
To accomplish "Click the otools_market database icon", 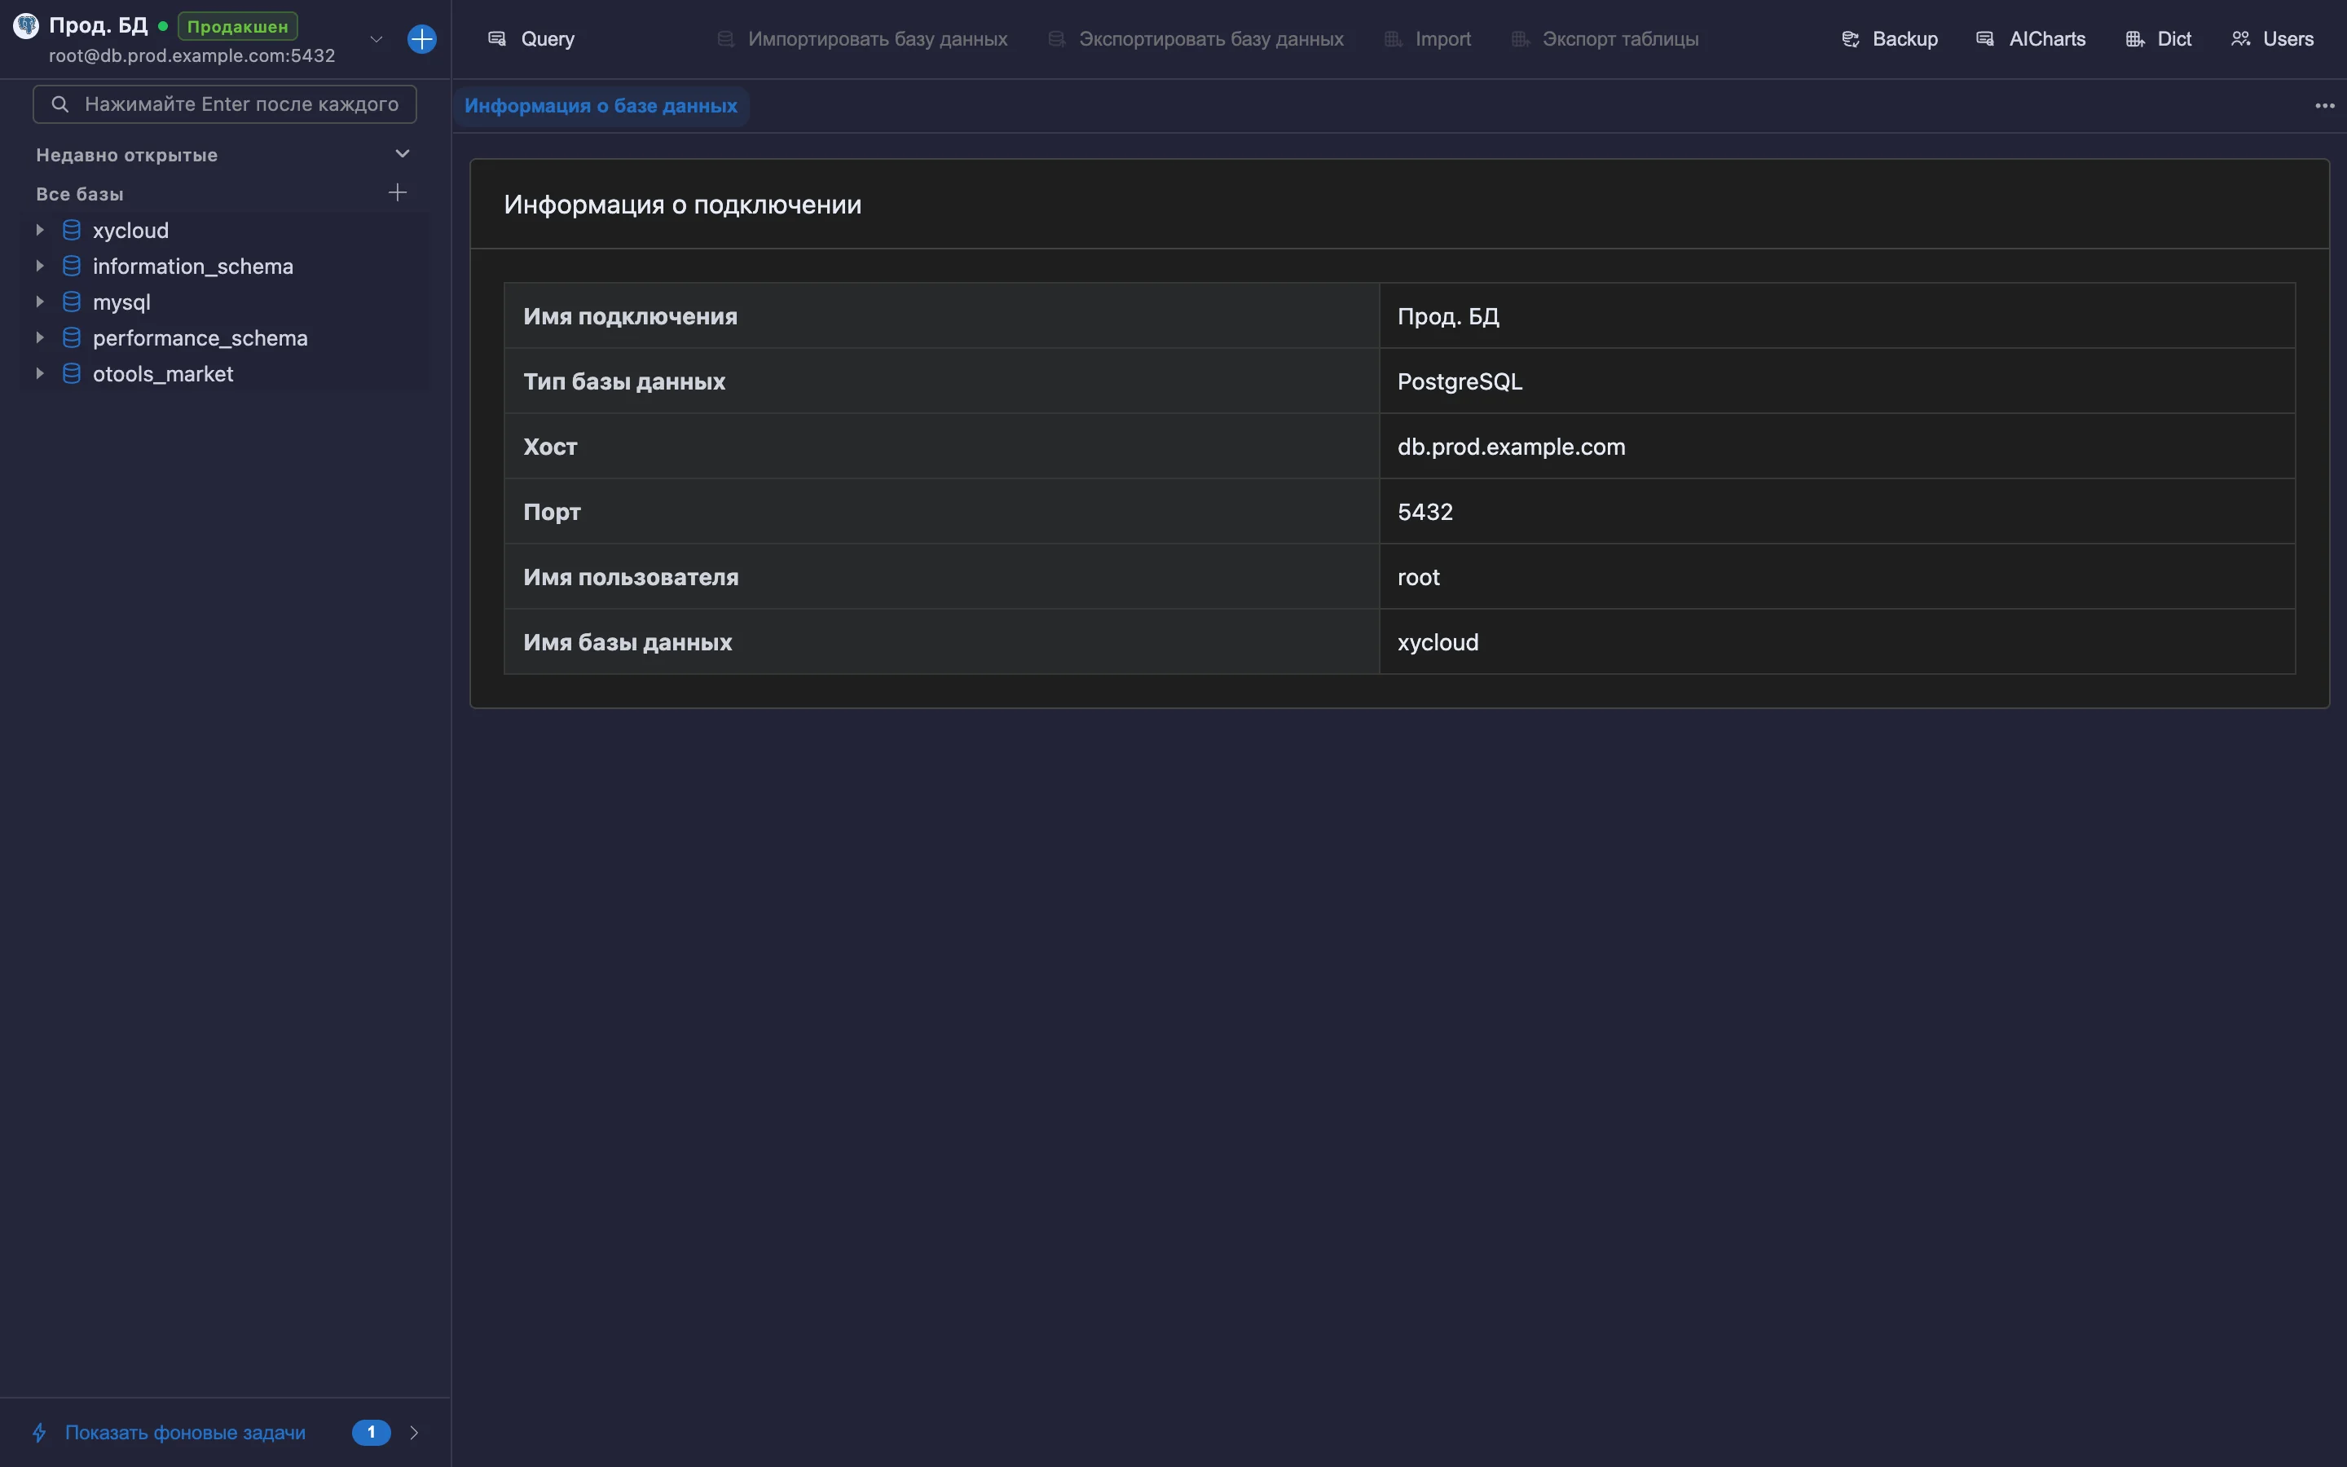I will [x=72, y=373].
